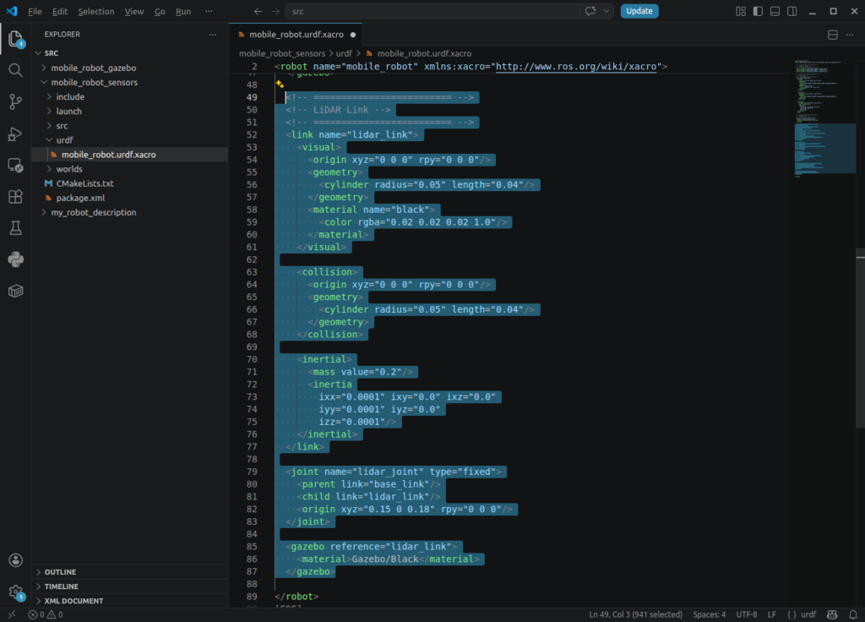Screen dimensions: 865x622
Task: Click the remote window status bar icon
Action: point(12,614)
